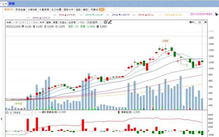Screen dimensions: 219x137
Task: Click the 60MA legend line swatch
Action: click(134, 15)
